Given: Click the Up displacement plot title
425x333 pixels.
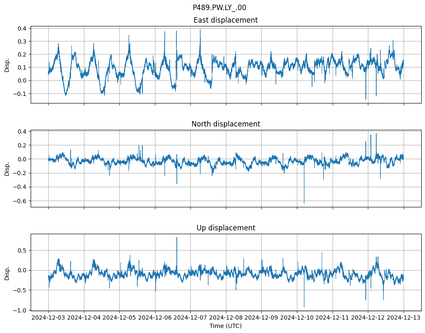Looking at the screenshot, I should tap(226, 228).
